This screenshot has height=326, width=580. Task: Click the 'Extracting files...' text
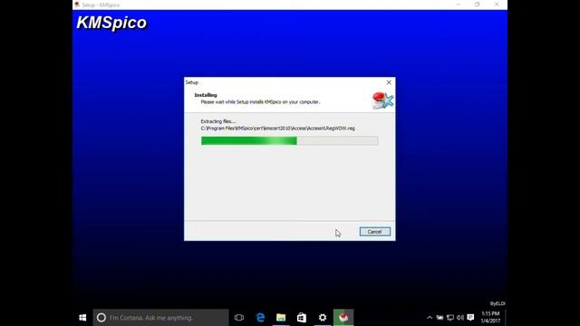(x=218, y=121)
